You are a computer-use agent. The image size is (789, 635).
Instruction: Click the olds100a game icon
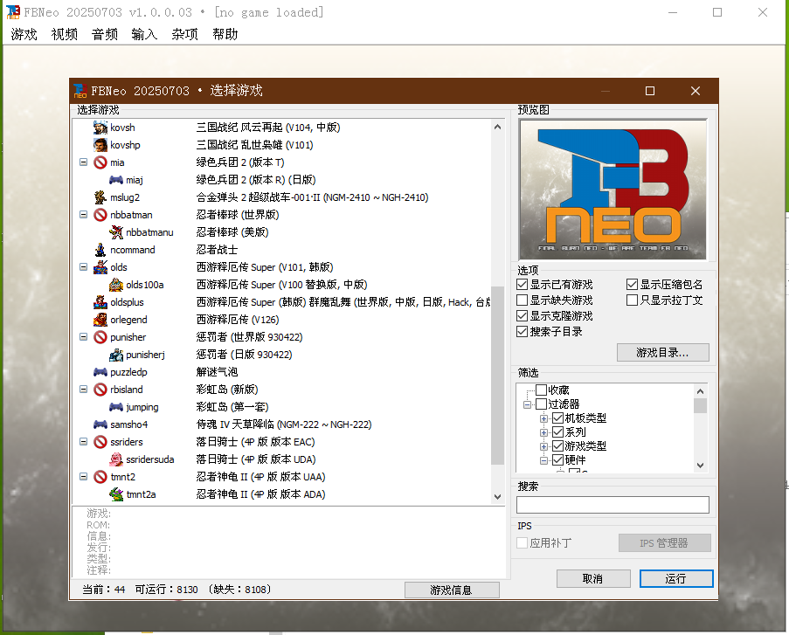coord(116,284)
